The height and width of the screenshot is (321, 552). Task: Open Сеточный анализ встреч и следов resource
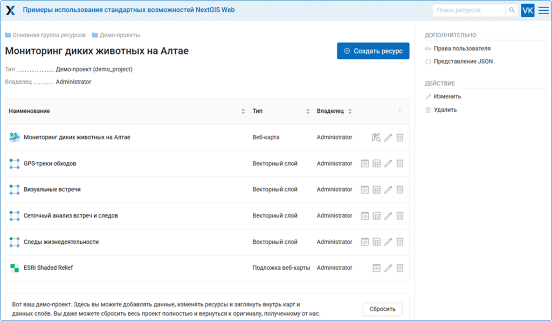pyautogui.click(x=71, y=216)
